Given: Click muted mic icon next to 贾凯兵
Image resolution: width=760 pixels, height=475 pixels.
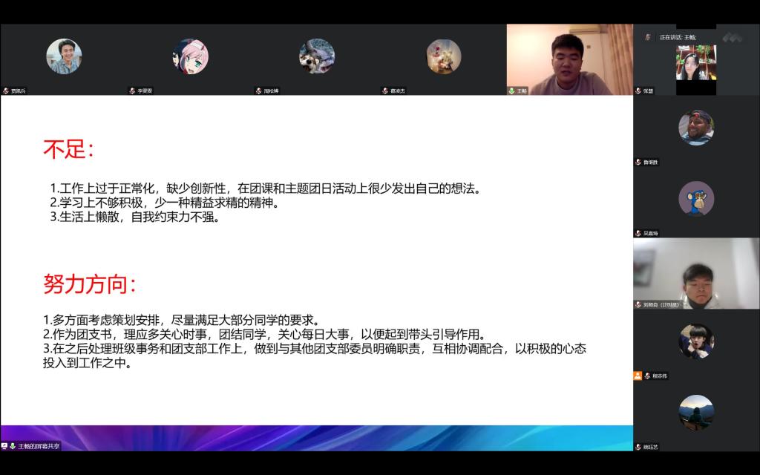Looking at the screenshot, I should pos(6,91).
